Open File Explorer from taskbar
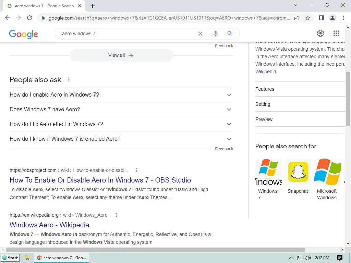This screenshot has width=351, height=263. tap(27, 258)
